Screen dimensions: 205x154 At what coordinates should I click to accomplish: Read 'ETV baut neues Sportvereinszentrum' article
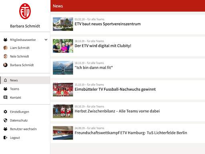tap(108, 24)
